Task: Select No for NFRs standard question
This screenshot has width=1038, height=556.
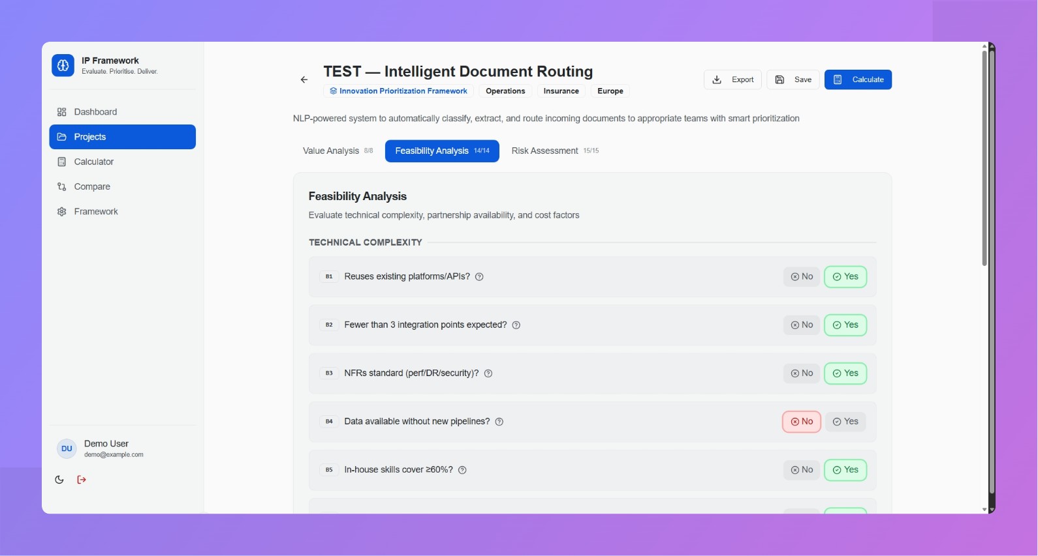Action: point(801,373)
